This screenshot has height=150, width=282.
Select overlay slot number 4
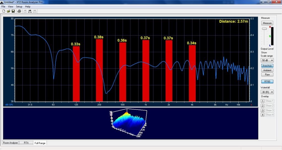tap(263, 115)
